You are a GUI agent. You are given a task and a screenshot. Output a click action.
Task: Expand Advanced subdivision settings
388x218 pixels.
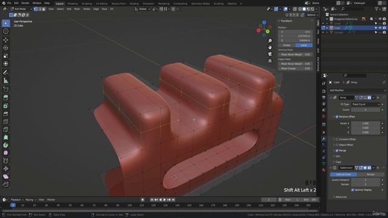[341, 197]
